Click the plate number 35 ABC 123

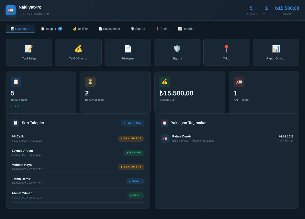click(286, 141)
